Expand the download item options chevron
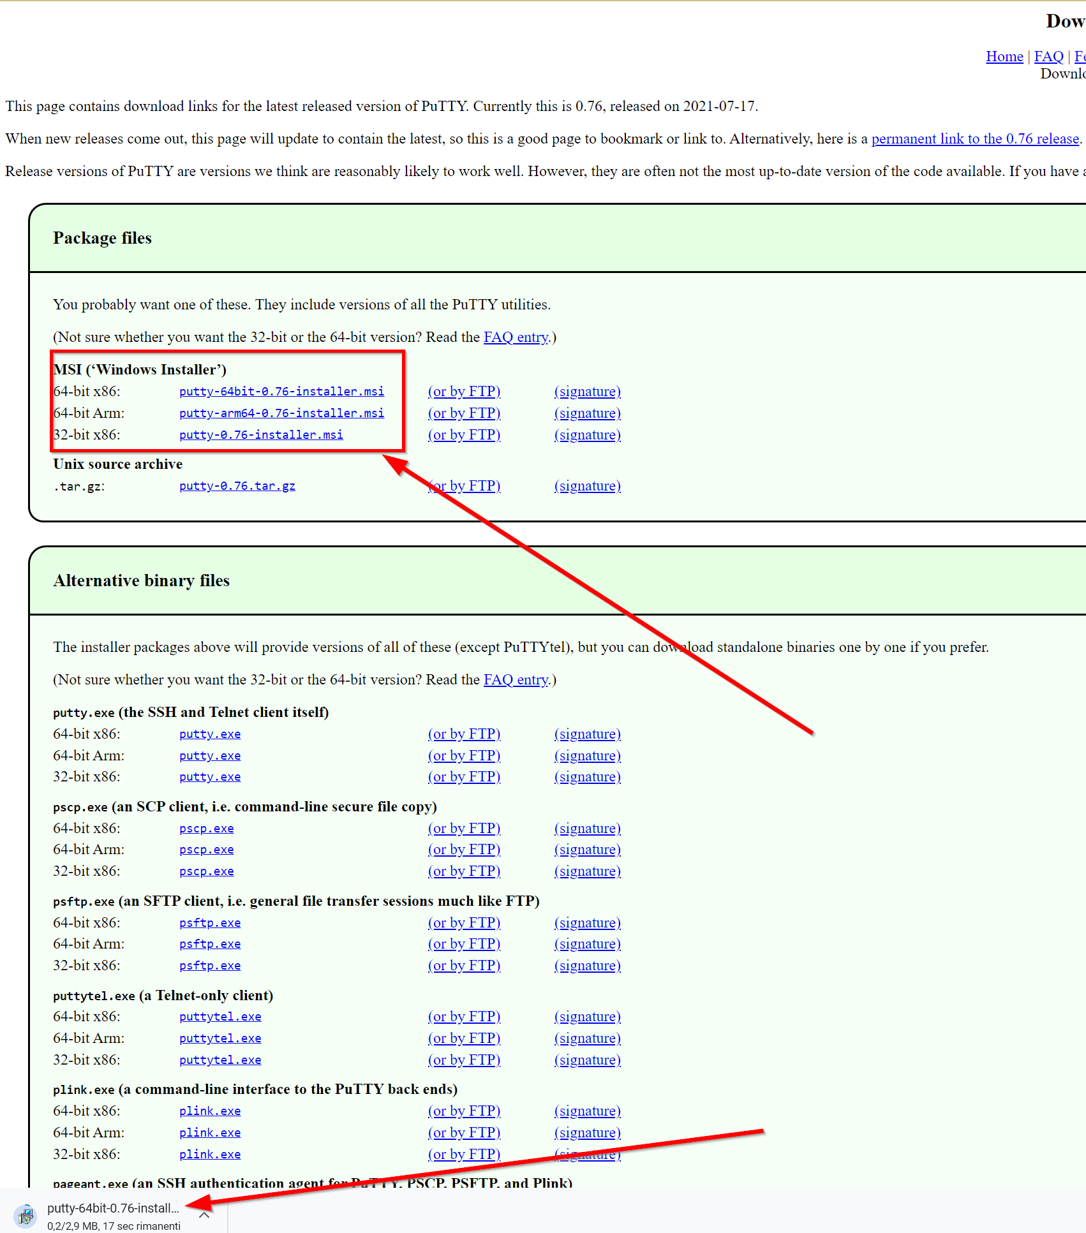This screenshot has height=1233, width=1086. tap(204, 1215)
